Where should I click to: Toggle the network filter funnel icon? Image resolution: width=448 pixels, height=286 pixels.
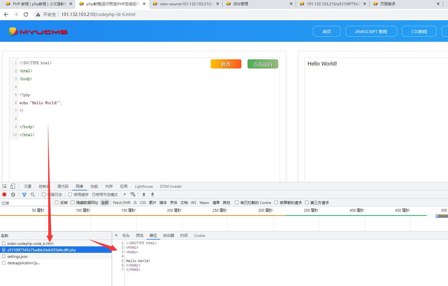24,194
